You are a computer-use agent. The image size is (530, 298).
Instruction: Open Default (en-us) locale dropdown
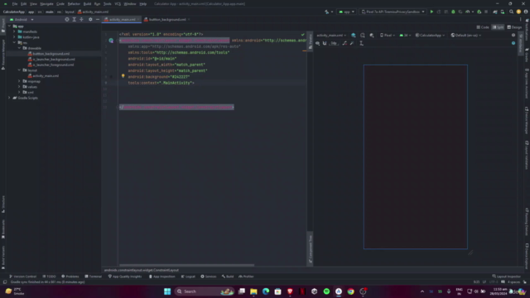pos(465,35)
